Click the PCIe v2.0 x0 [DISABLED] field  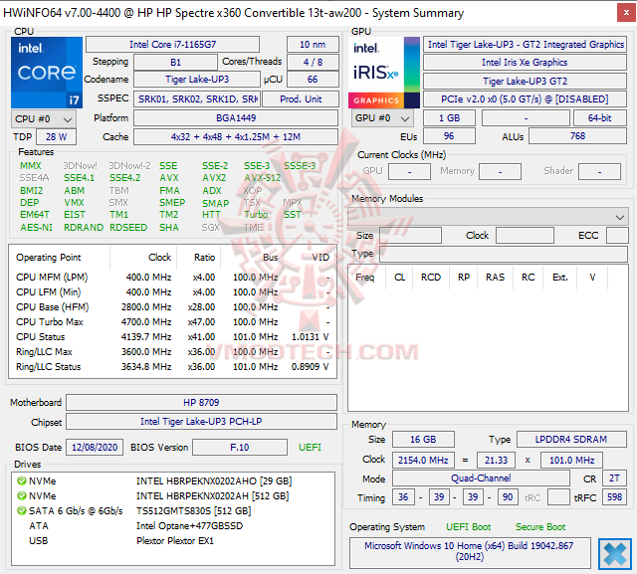point(525,99)
